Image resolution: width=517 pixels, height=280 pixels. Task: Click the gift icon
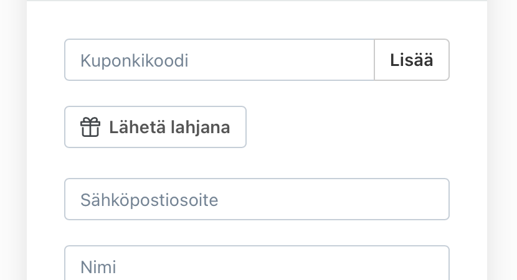click(x=90, y=128)
